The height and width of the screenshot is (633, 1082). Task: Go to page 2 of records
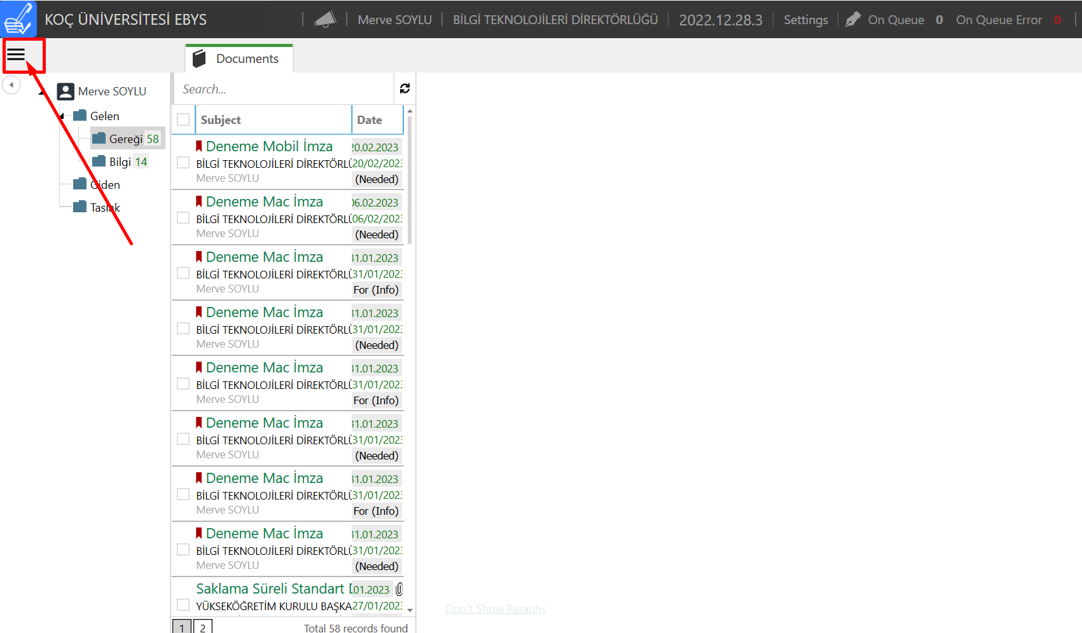click(202, 627)
